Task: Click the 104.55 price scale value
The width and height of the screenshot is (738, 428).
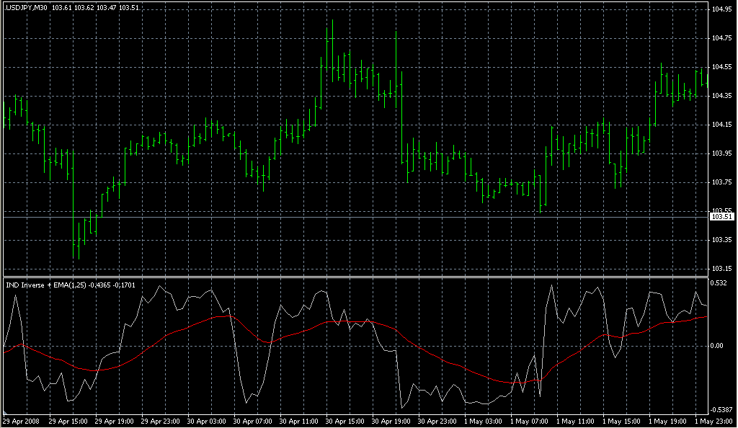Action: pos(721,67)
